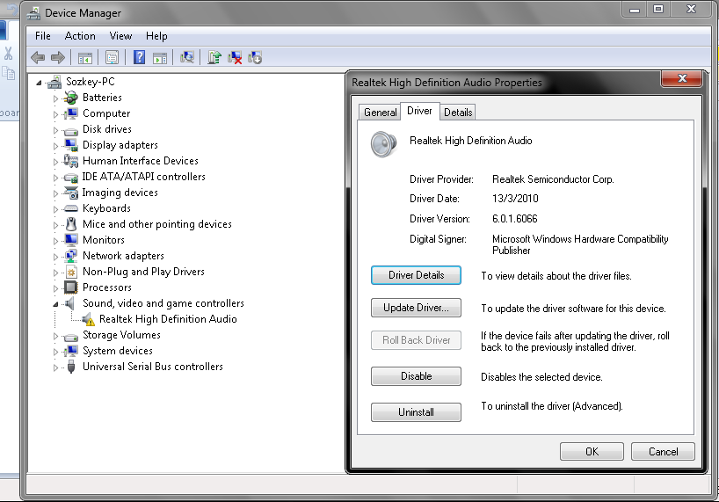The image size is (719, 502).
Task: Collapse the Sozkey-PC root node
Action: coord(39,83)
